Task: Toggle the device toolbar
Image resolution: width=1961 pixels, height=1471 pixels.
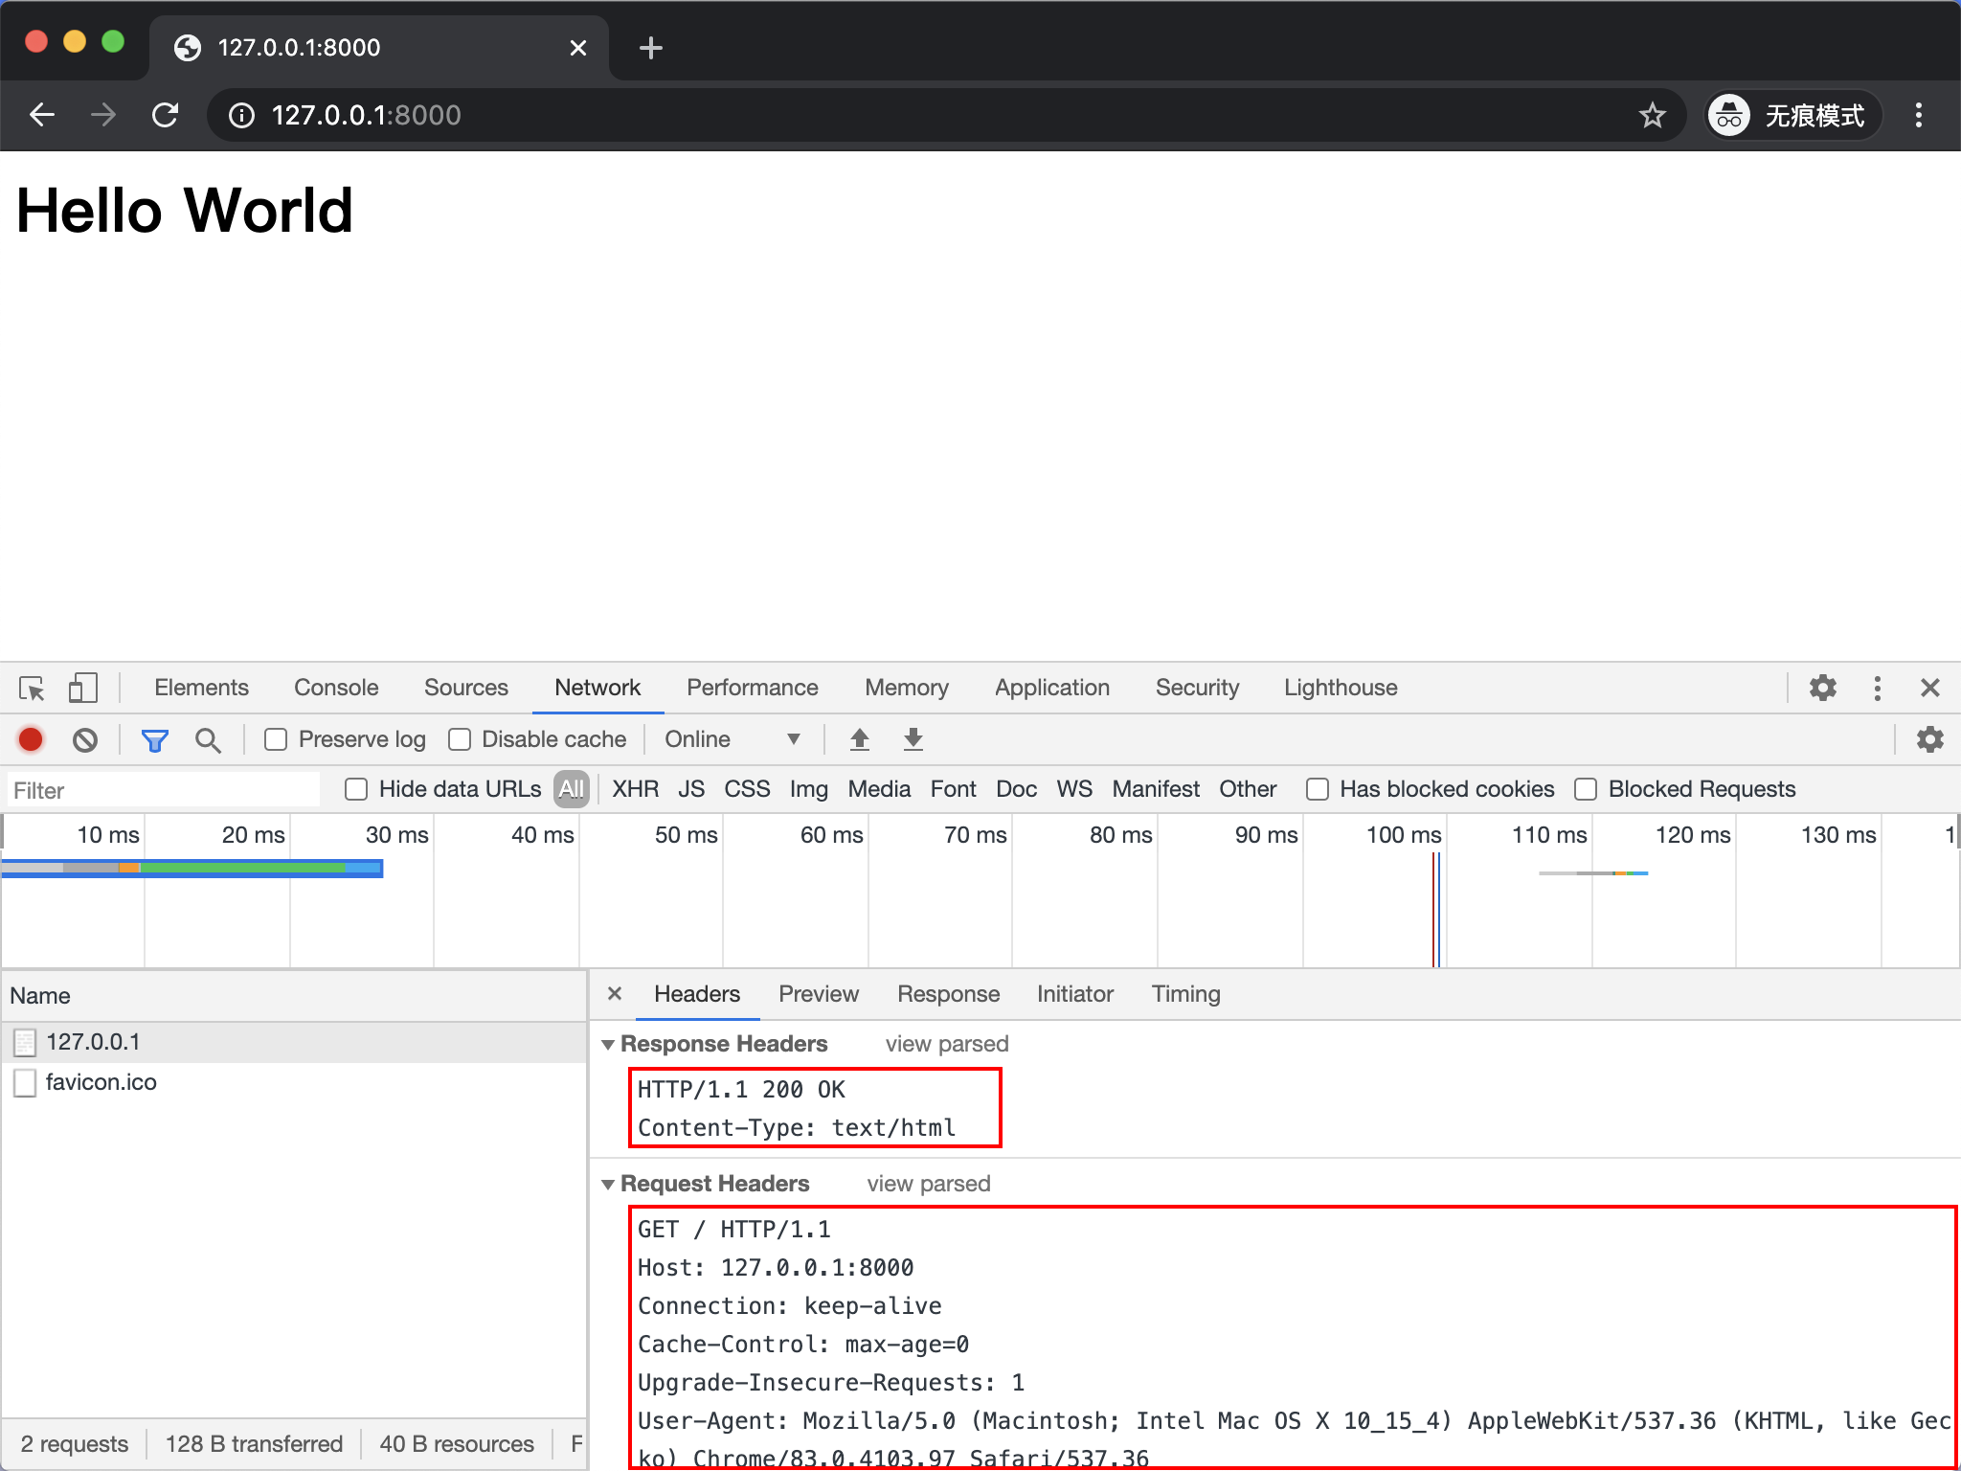Action: [83, 688]
